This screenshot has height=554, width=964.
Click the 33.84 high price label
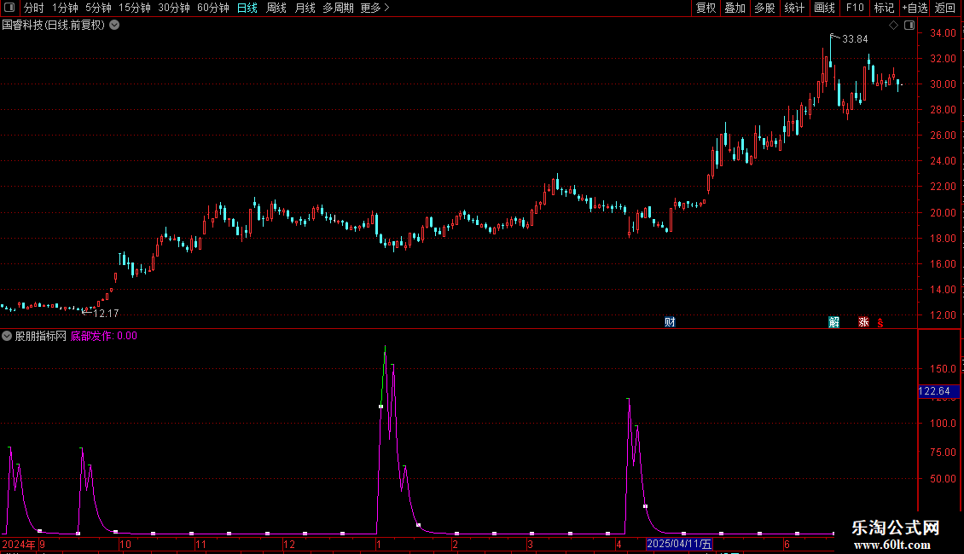click(855, 39)
